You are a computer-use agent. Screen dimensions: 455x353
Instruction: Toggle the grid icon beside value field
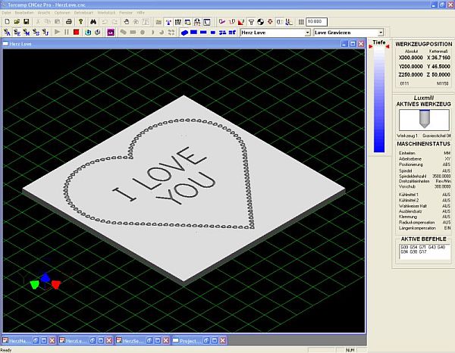[302, 22]
